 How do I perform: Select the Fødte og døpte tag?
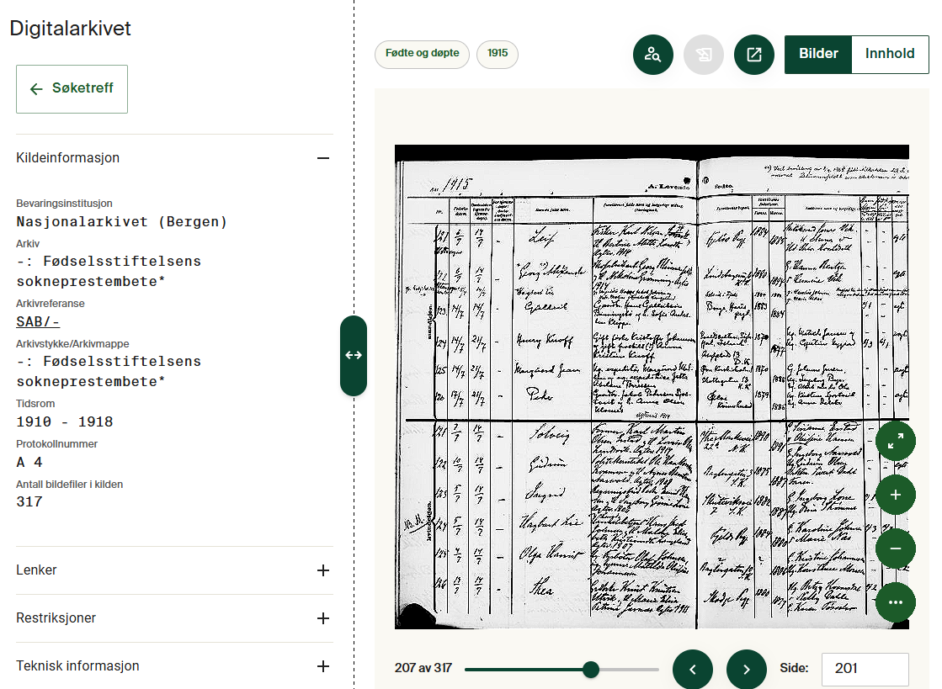click(x=422, y=54)
